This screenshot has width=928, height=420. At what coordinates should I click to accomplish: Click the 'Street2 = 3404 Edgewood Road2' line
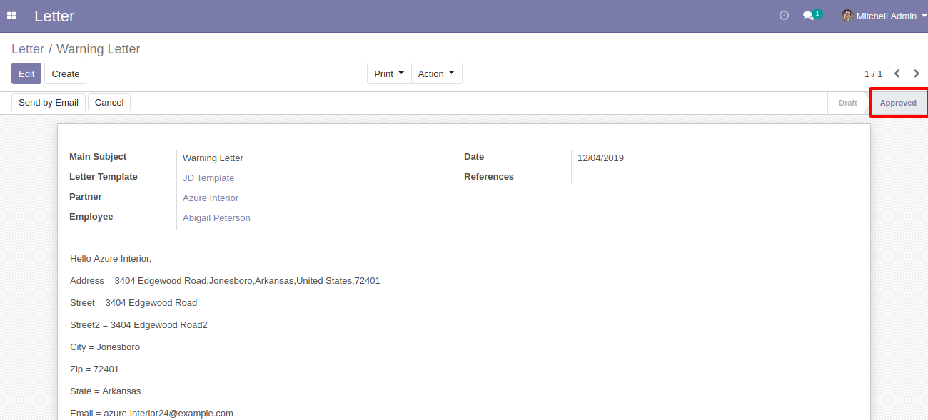[x=138, y=325]
